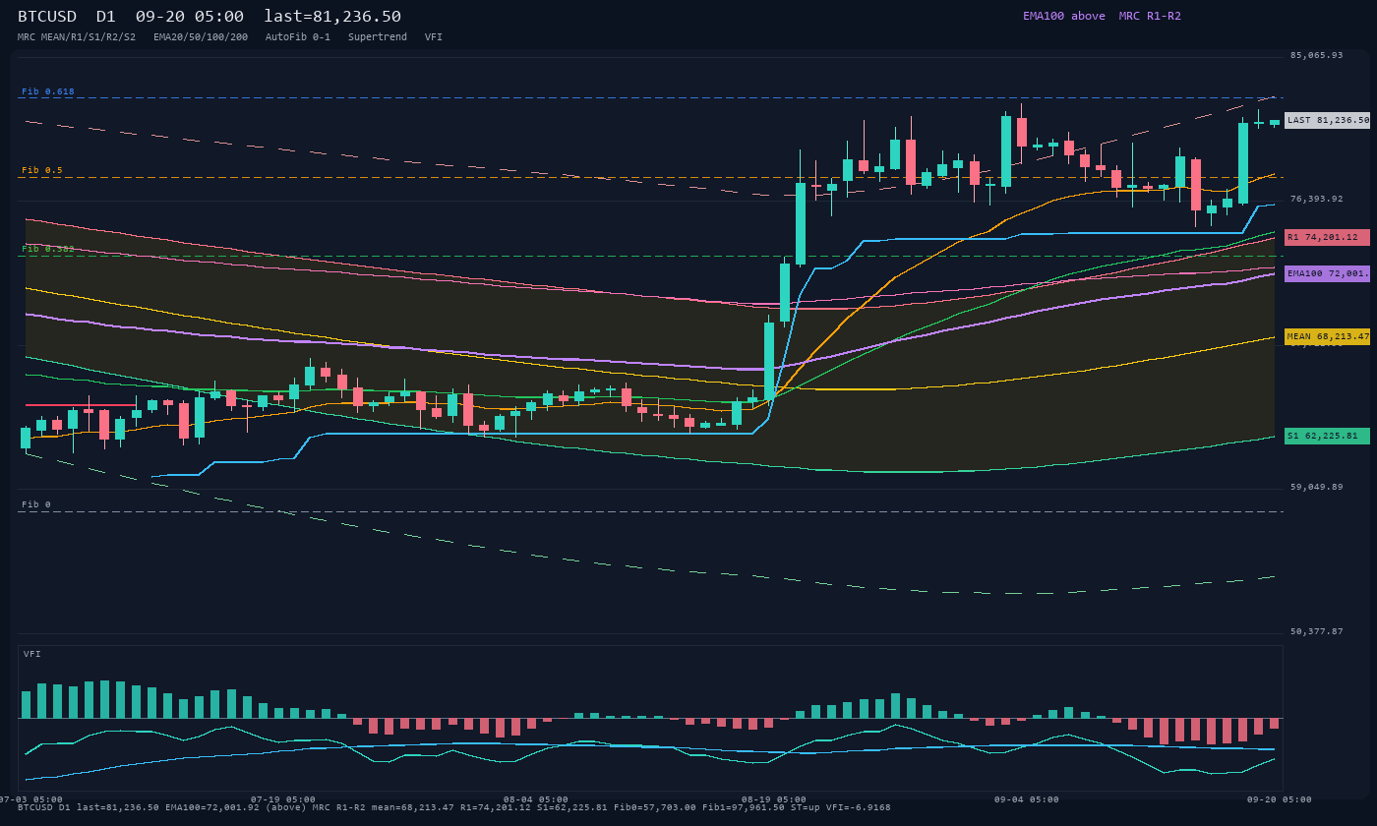Click the MRC R1-R2 zone status text
The width and height of the screenshot is (1377, 826).
coord(1150,16)
